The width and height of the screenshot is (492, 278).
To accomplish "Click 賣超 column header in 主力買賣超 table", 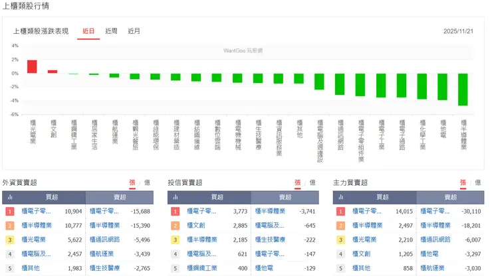I will [x=450, y=197].
